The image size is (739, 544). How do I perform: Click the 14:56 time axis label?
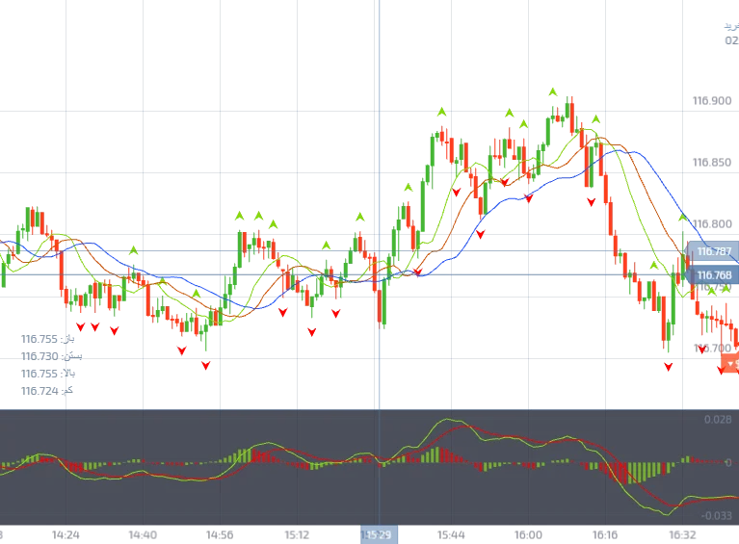(x=220, y=534)
